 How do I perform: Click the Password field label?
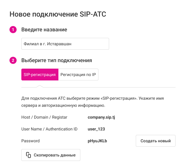[31, 141]
